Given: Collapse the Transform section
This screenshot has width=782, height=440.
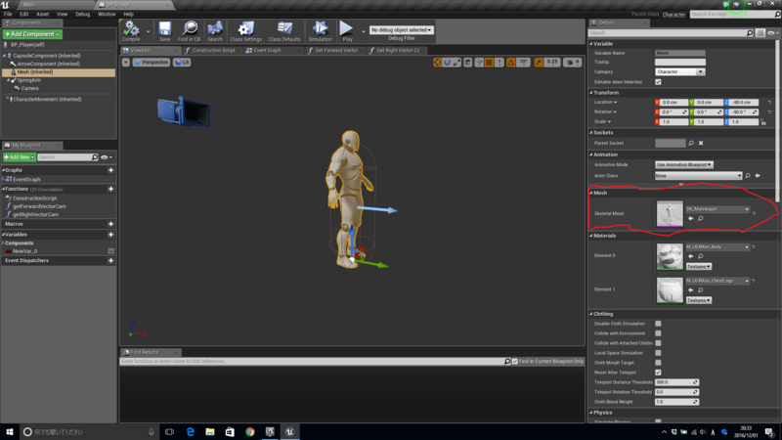Looking at the screenshot, I should (591, 93).
